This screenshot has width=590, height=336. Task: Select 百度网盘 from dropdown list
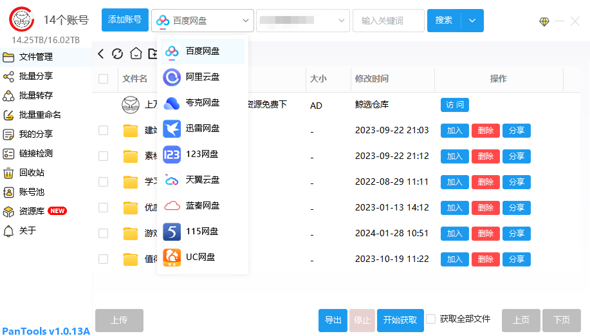203,51
